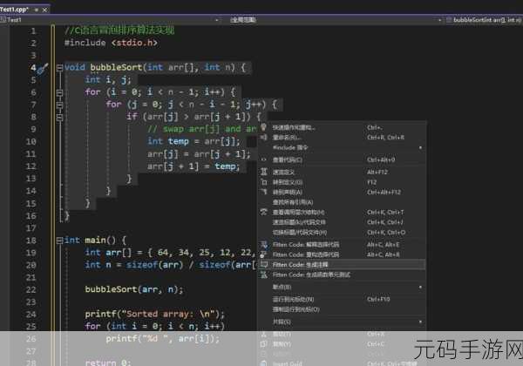This screenshot has height=366, width=523.
Task: Click Fitten Code generate unit test icon
Action: click(263, 274)
